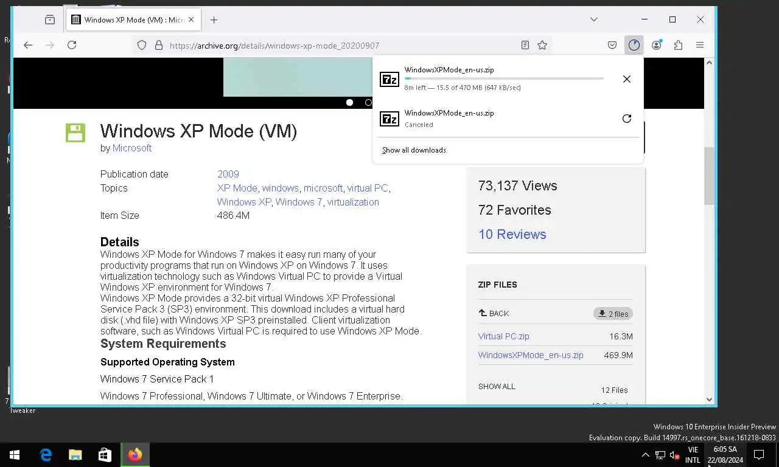Open Windows Start menu
The width and height of the screenshot is (779, 467).
15,455
